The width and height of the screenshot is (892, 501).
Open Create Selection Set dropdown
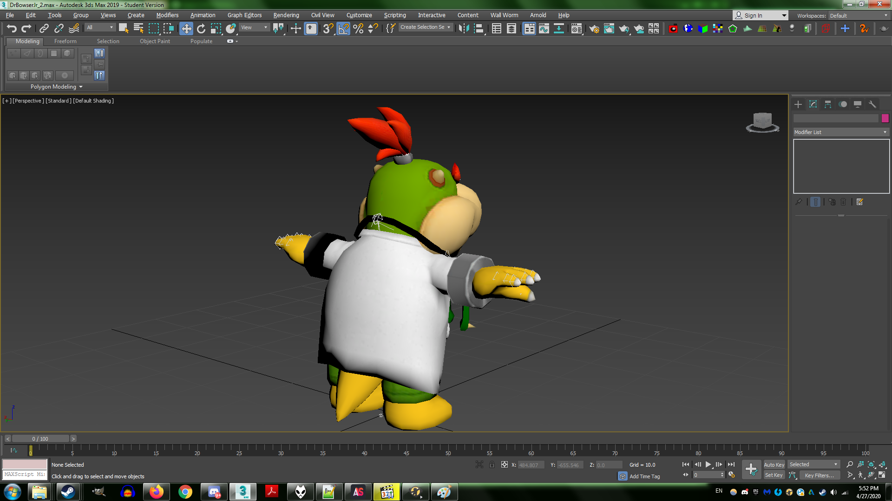426,27
